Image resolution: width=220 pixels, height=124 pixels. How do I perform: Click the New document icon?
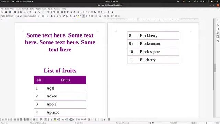click(1, 12)
